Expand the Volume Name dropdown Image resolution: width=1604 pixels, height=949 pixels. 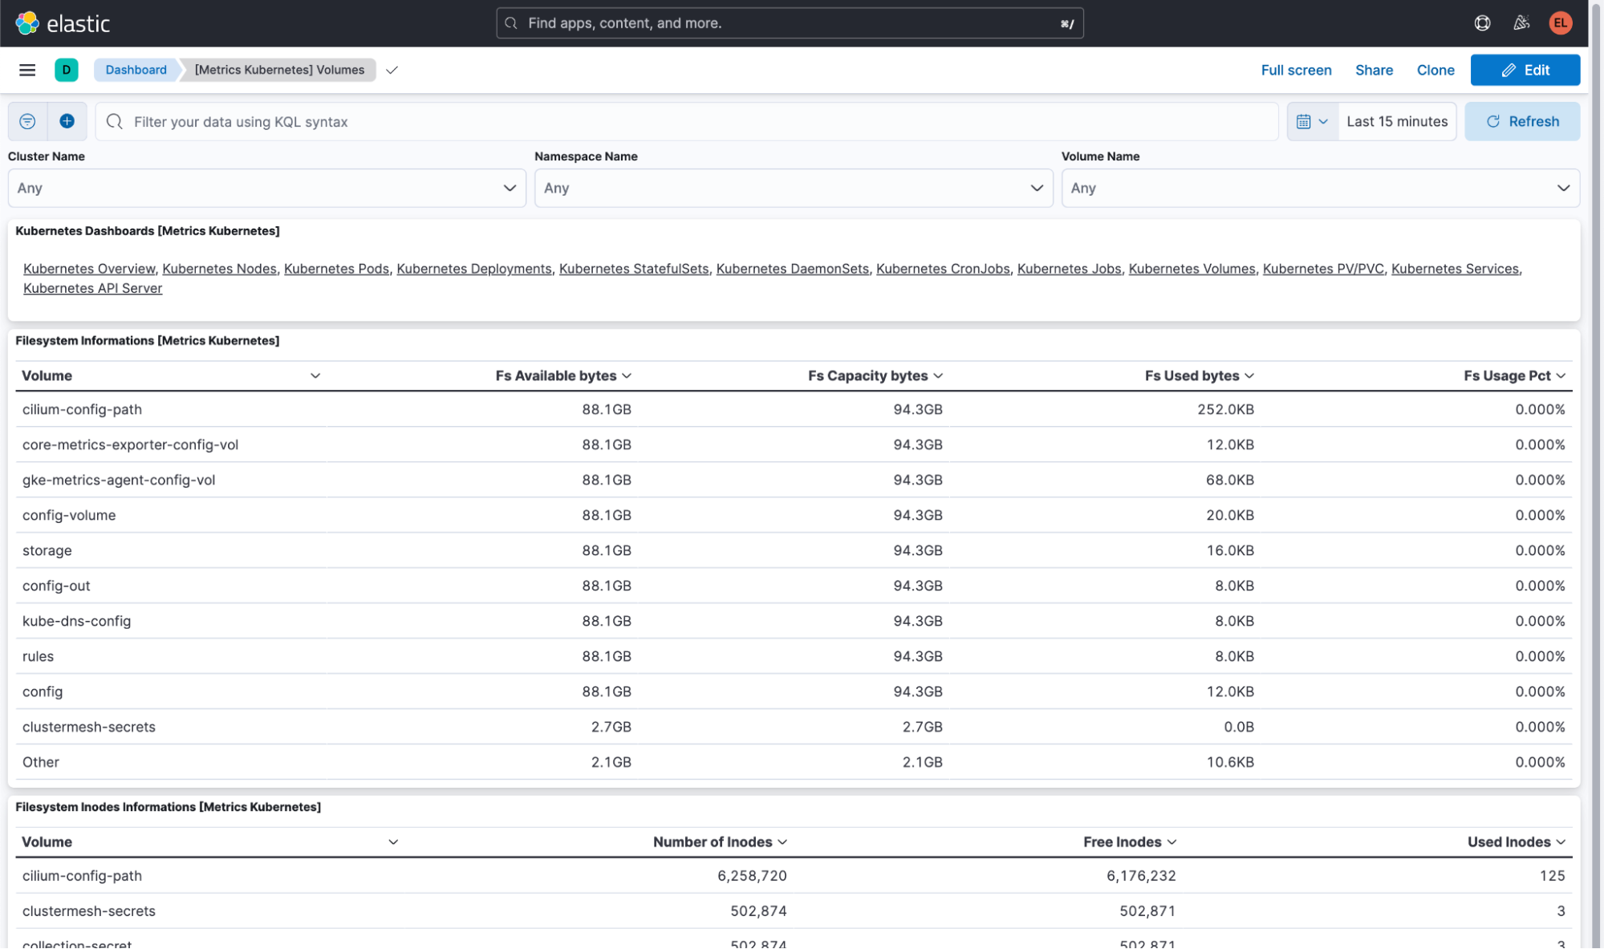tap(1320, 188)
